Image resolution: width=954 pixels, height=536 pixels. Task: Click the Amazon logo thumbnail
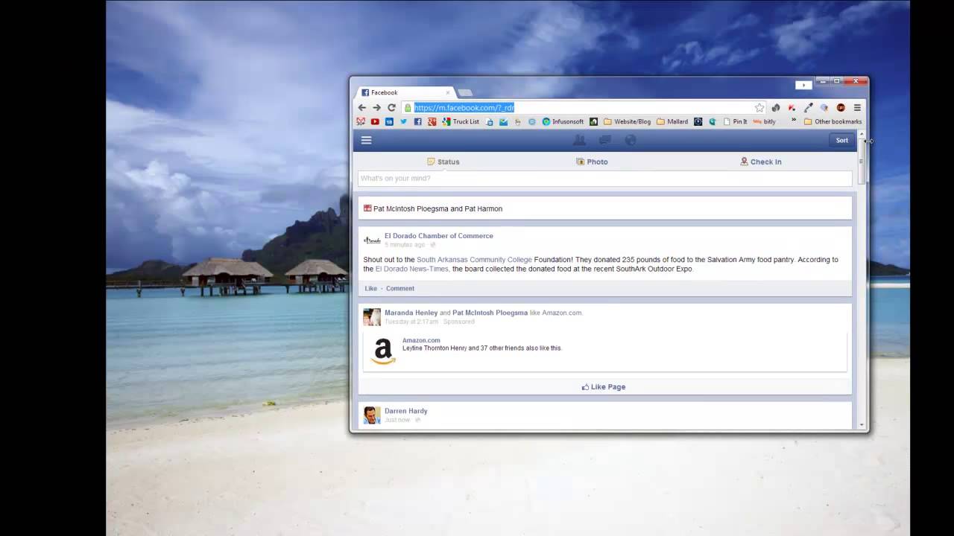click(383, 351)
